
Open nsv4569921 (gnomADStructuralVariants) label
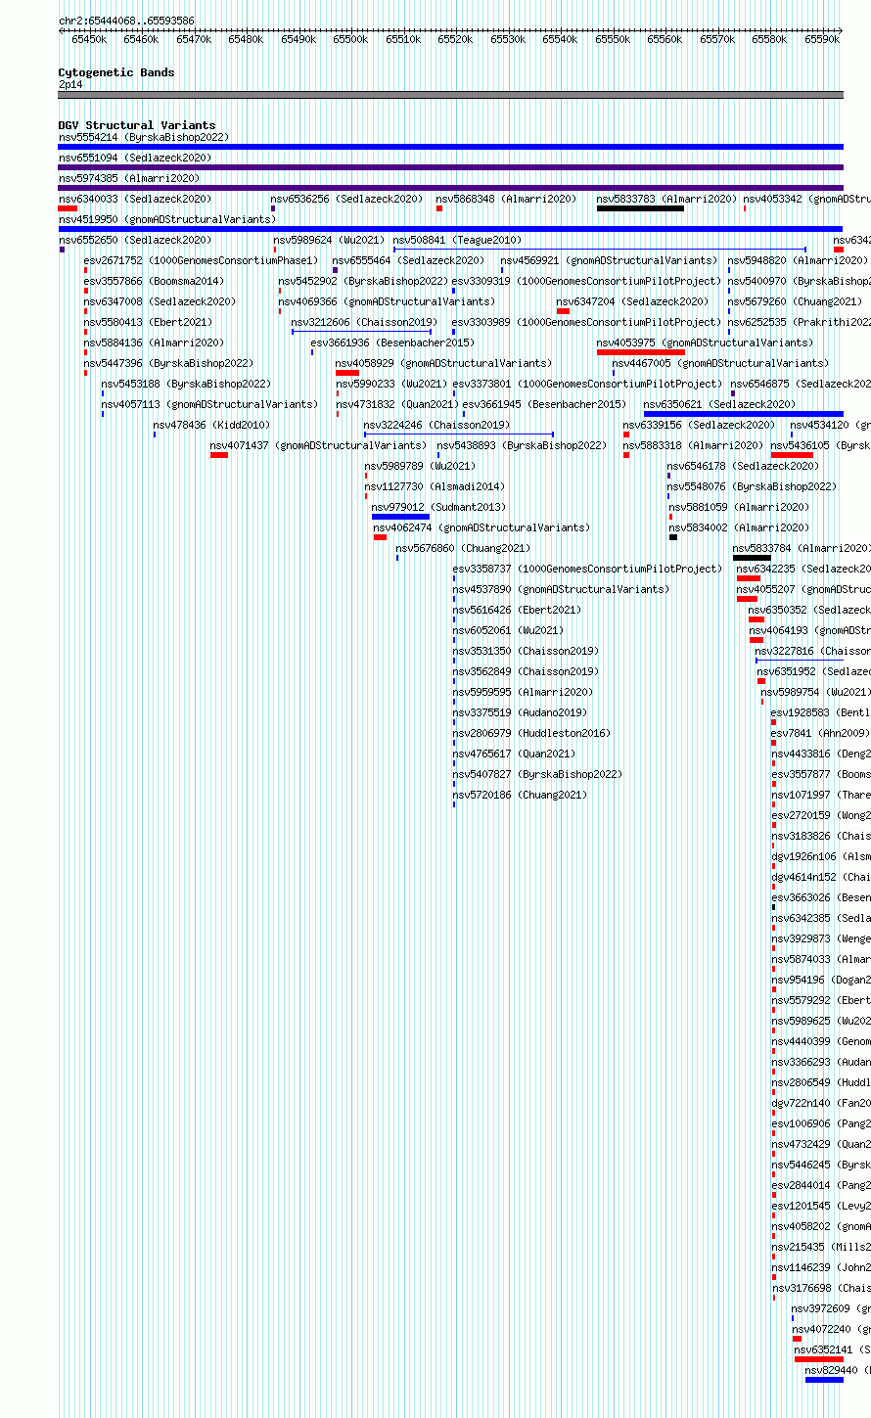[x=611, y=260]
